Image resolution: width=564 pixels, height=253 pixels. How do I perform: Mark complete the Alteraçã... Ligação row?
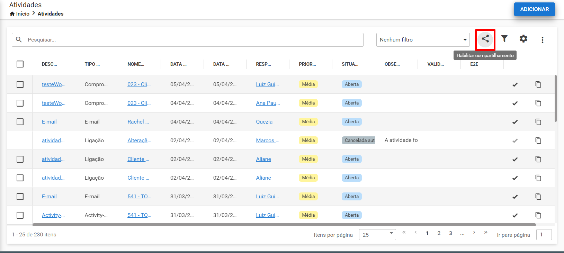coord(515,141)
